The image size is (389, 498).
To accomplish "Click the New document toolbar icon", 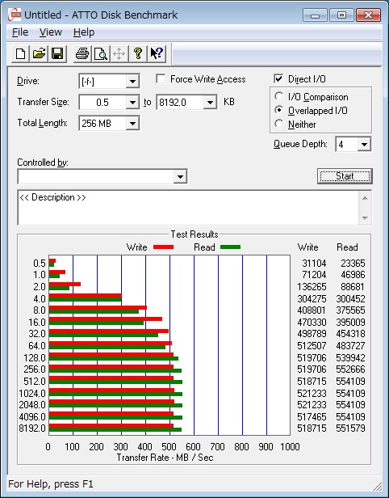I will click(x=21, y=53).
